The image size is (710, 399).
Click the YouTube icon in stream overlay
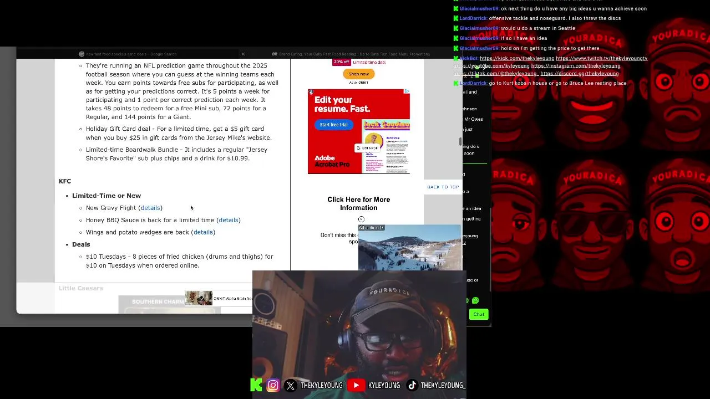(x=356, y=385)
